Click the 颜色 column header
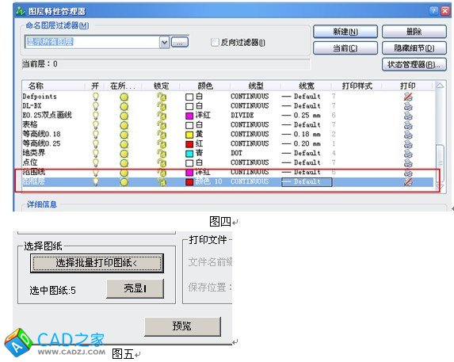Image resolution: width=454 pixels, height=362 pixels. [205, 86]
